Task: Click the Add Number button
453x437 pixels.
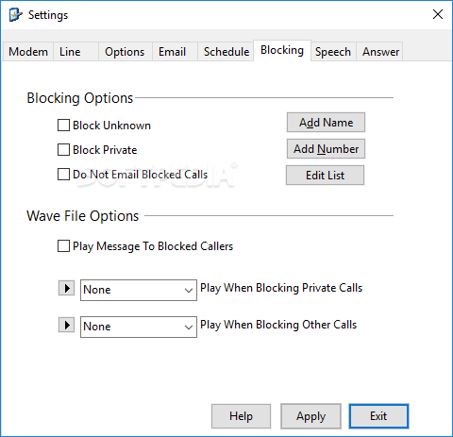Action: click(326, 149)
